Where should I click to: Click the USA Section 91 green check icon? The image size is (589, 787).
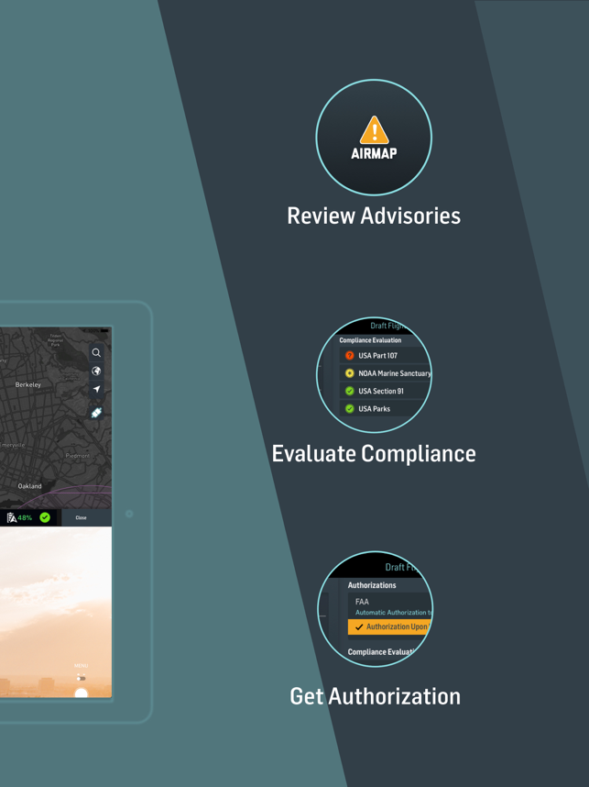click(x=350, y=391)
